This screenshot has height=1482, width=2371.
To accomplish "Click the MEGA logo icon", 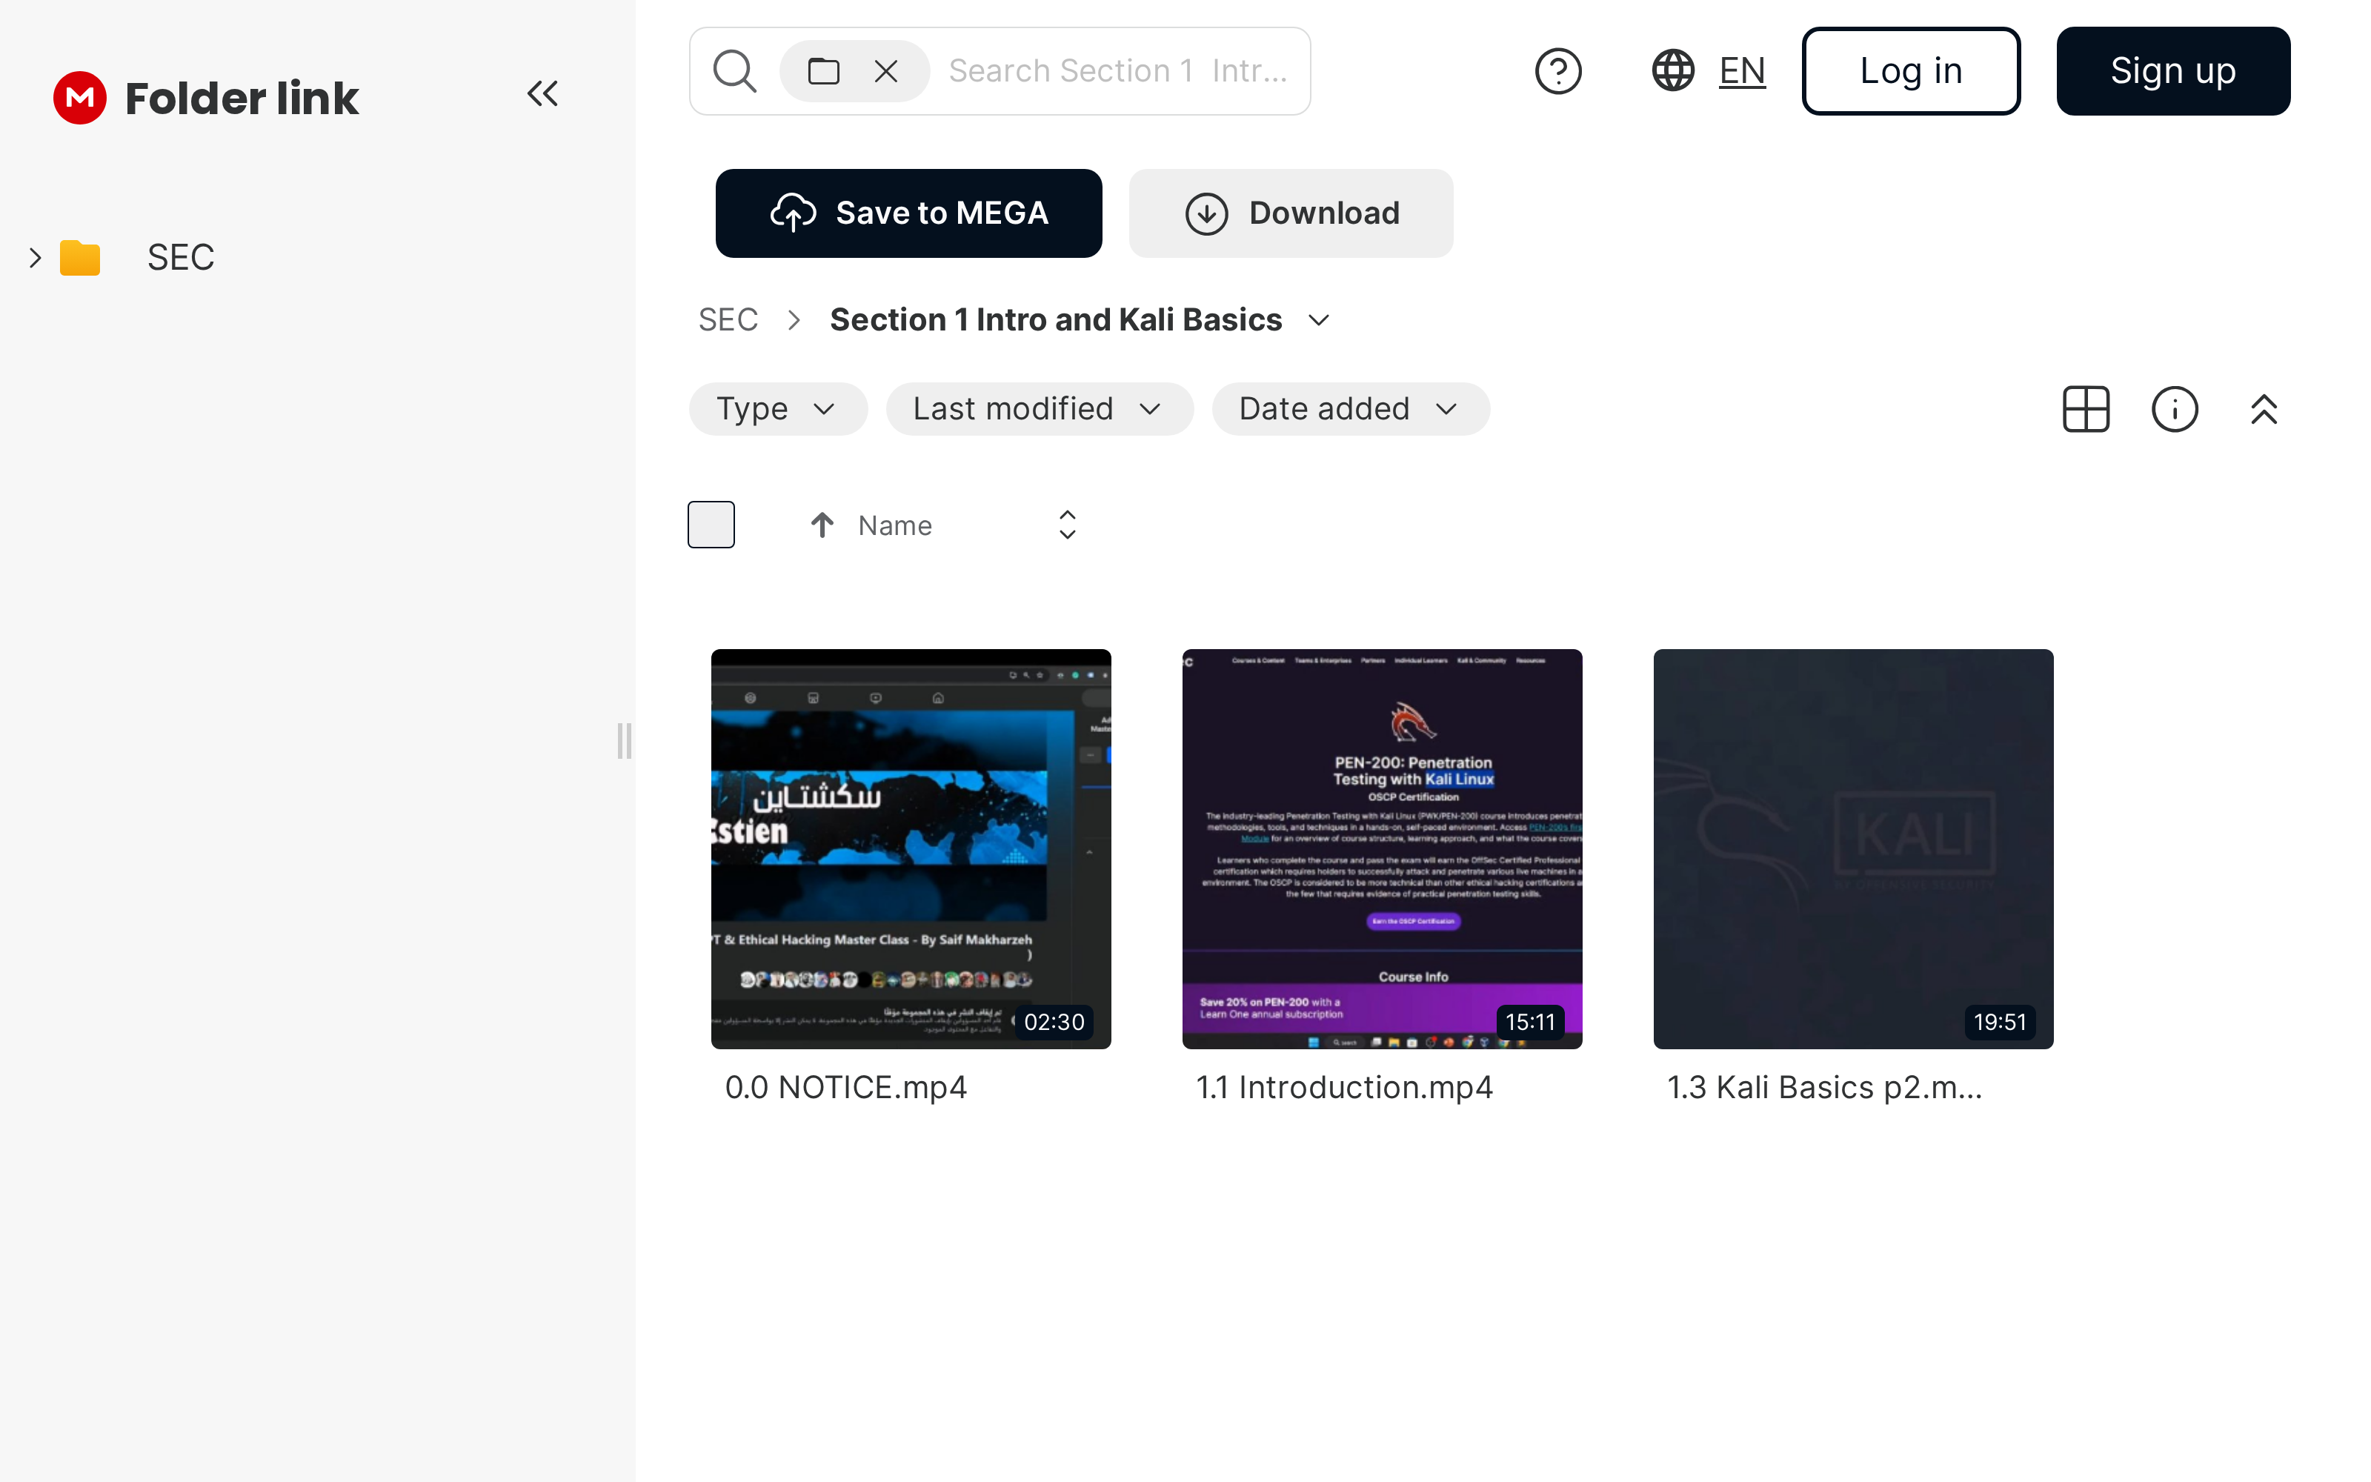I will [79, 97].
